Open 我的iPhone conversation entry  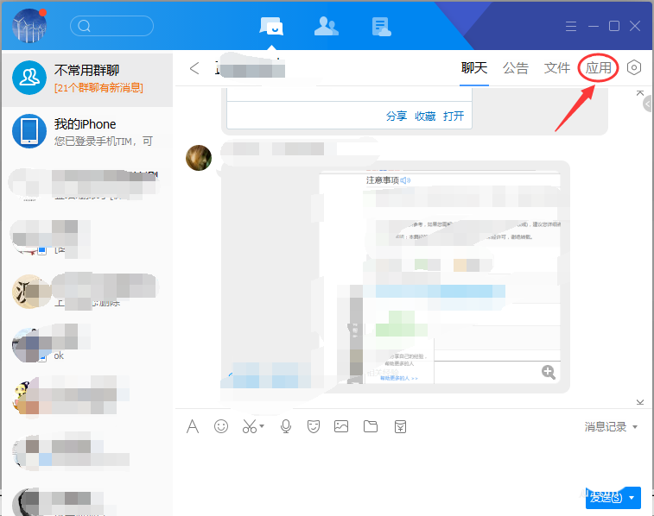(x=87, y=131)
